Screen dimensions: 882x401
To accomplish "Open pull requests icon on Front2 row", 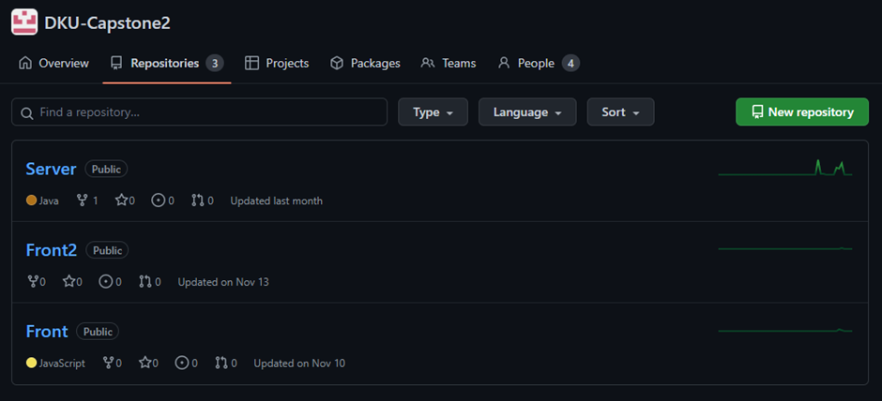I will tap(145, 281).
